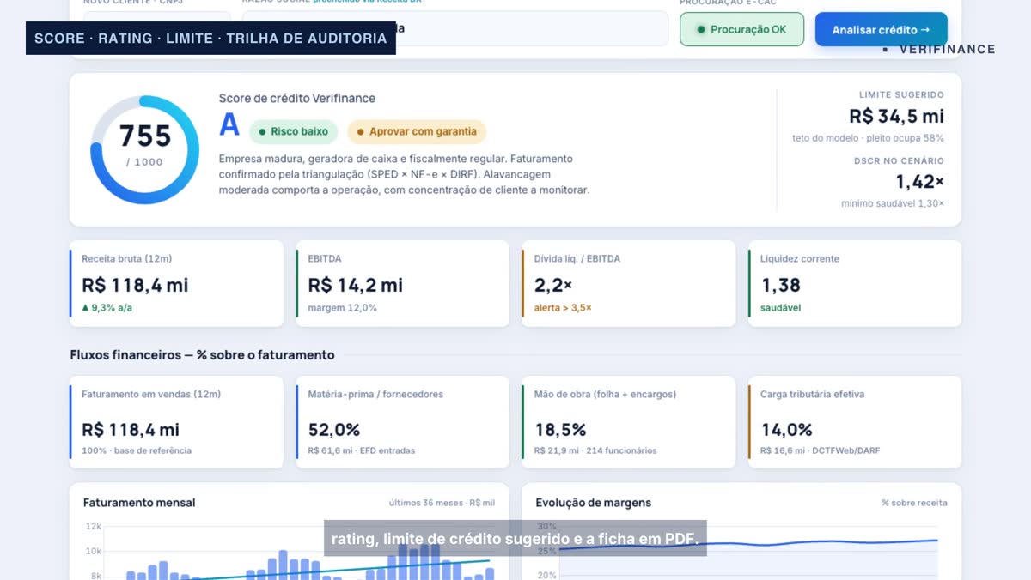Open the Receita bruta (12m) card
The height and width of the screenshot is (580, 1031).
pyautogui.click(x=176, y=283)
